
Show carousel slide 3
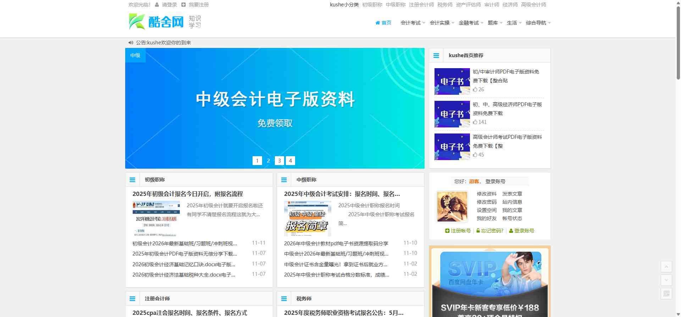tap(279, 161)
